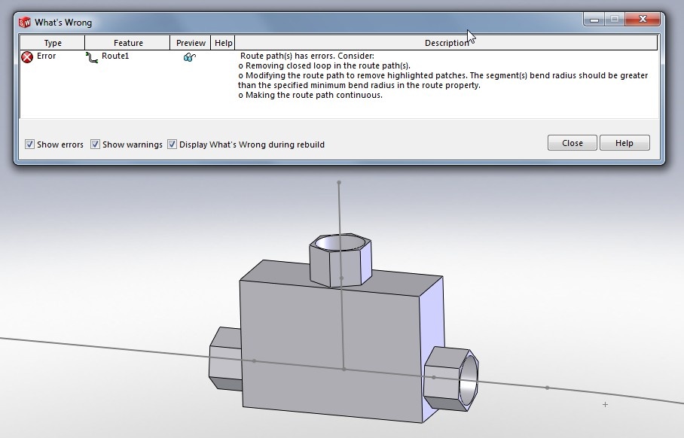Select the left hex fitting on the tee
The image size is (684, 438).
(225, 359)
